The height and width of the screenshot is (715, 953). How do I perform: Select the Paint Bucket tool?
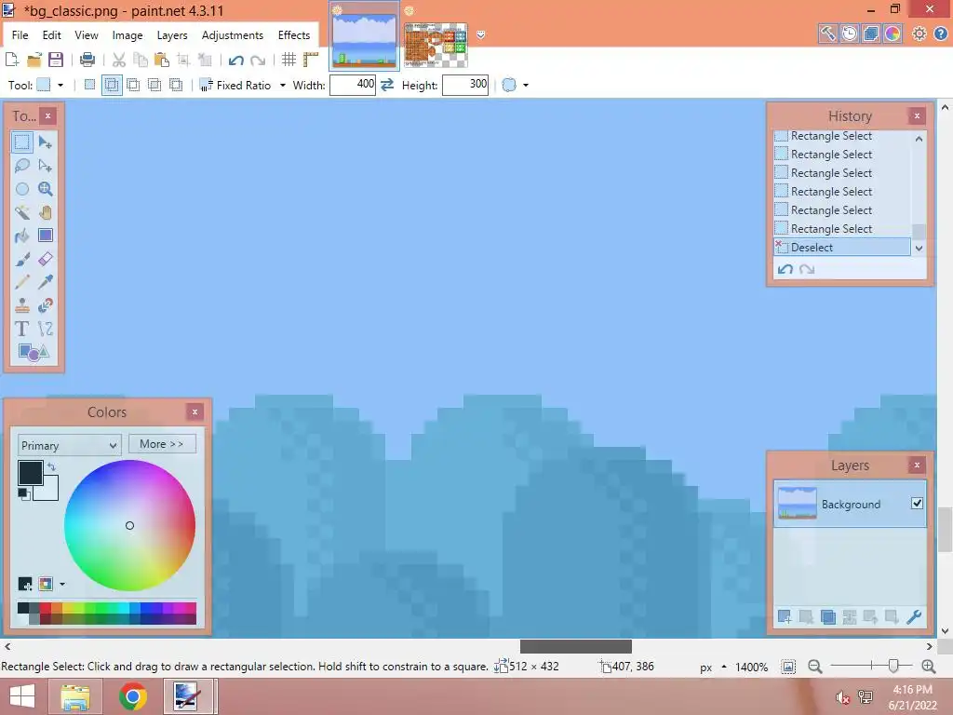point(22,236)
